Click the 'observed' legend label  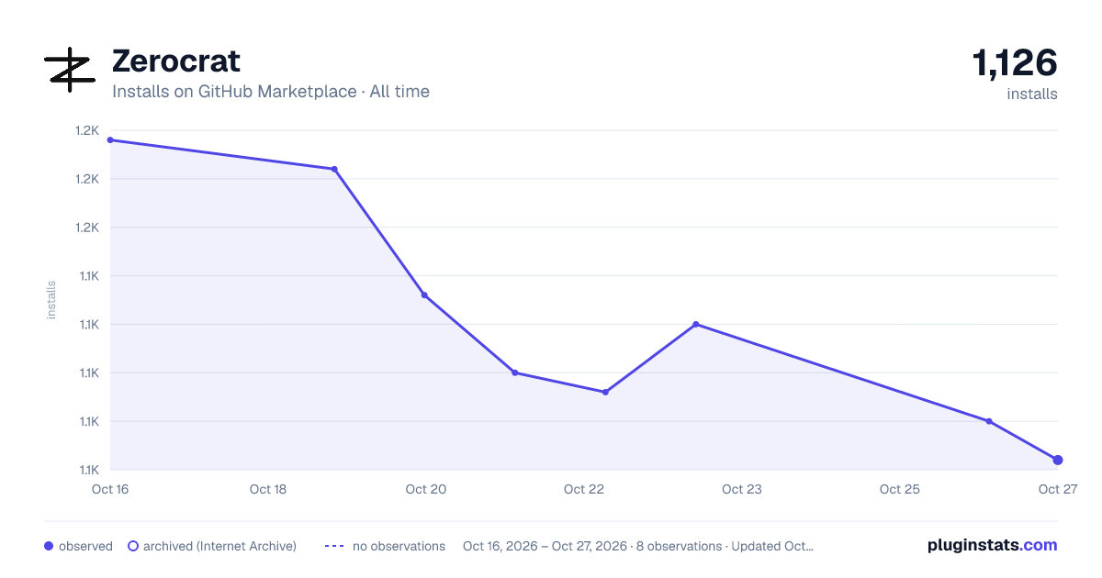85,546
